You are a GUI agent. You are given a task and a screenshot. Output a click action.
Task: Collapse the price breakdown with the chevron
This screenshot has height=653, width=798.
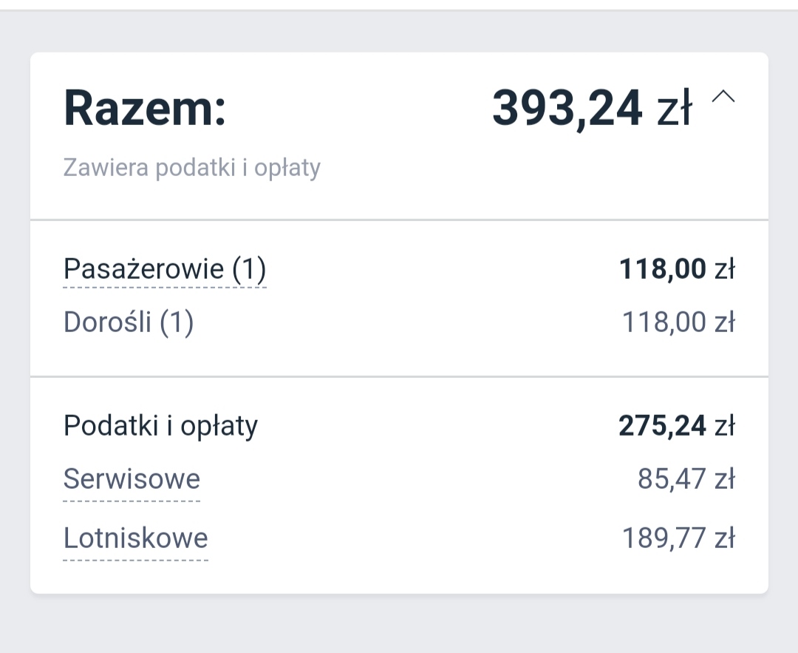point(723,98)
